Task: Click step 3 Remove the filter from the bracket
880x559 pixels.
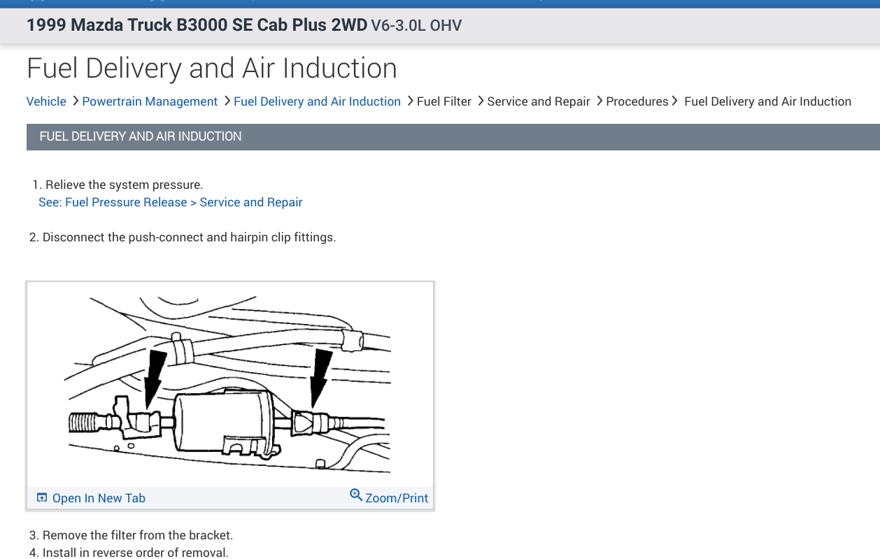Action: (x=131, y=535)
